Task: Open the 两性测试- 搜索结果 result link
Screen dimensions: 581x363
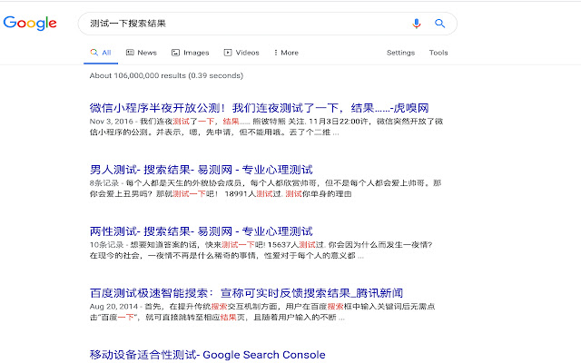Action: 202,231
